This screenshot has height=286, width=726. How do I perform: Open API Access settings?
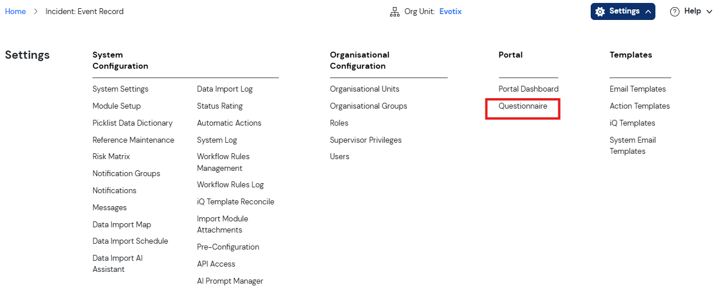[216, 264]
